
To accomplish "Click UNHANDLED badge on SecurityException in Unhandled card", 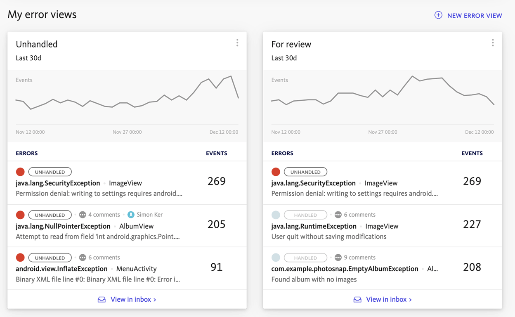I will coord(50,172).
